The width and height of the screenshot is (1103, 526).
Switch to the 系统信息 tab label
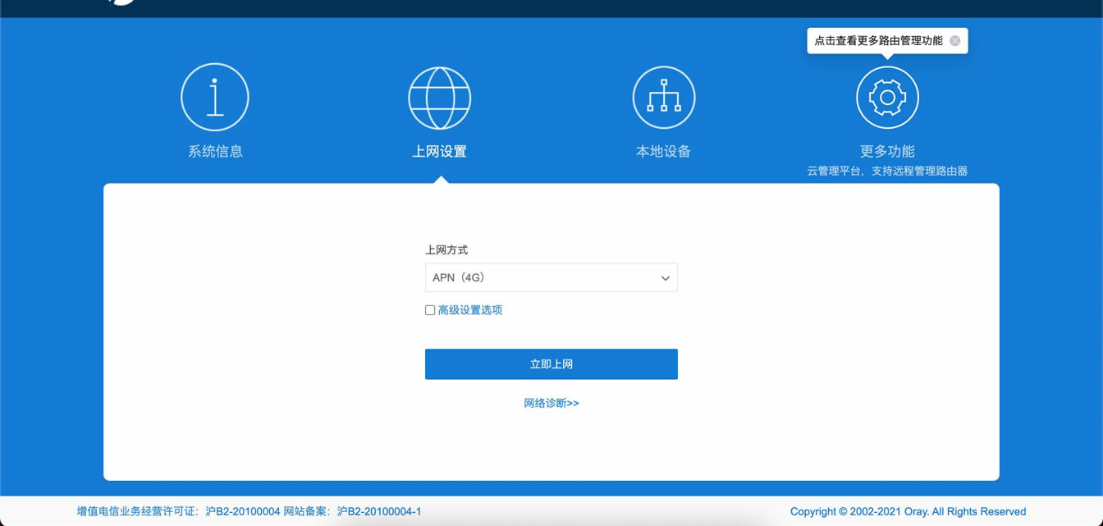coord(215,152)
